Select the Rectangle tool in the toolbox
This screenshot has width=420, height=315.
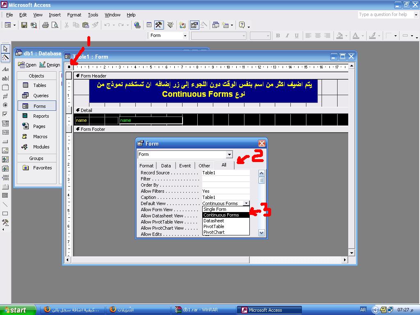(5, 214)
